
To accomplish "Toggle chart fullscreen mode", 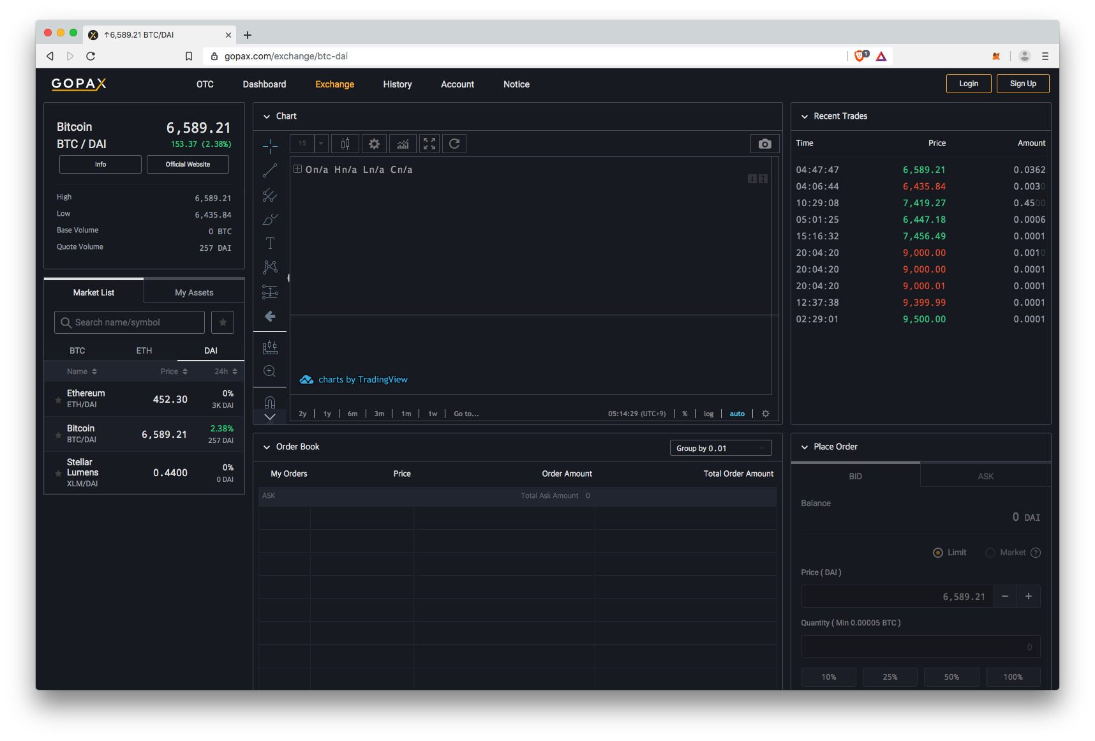I will [x=429, y=144].
